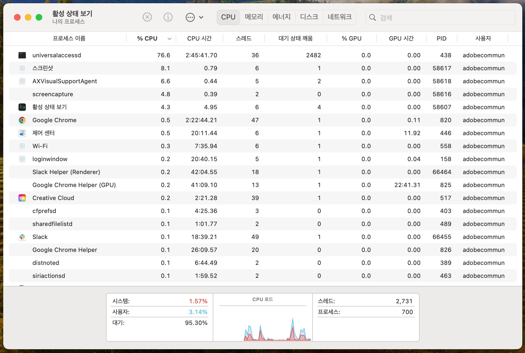Screen dimensions: 525x353
Task: Click the Google Chrome app icon
Action: 22,120
